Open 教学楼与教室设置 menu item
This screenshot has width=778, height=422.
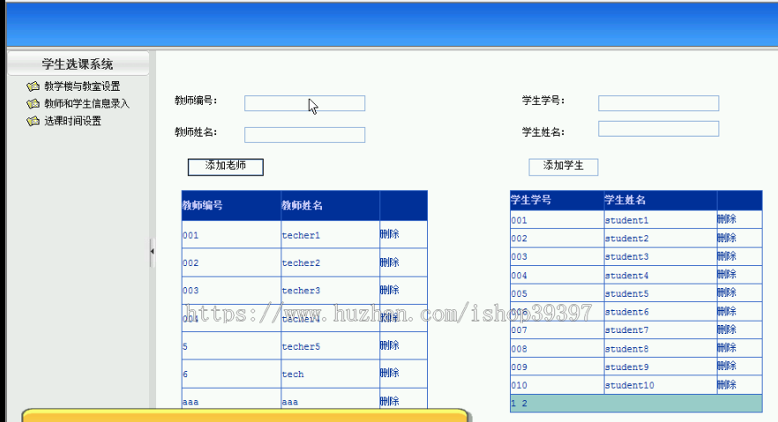coord(82,86)
